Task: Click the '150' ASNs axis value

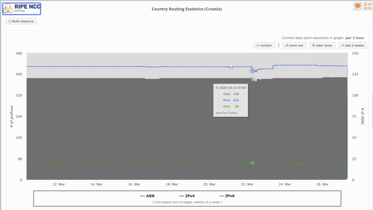Action: click(x=355, y=53)
